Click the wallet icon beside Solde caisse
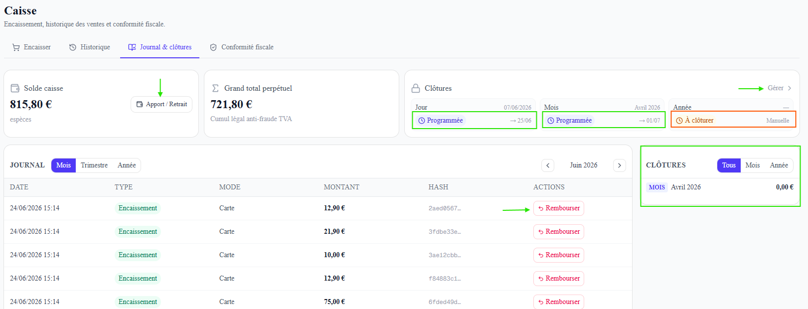Screen dimensions: 808x309 coord(15,88)
